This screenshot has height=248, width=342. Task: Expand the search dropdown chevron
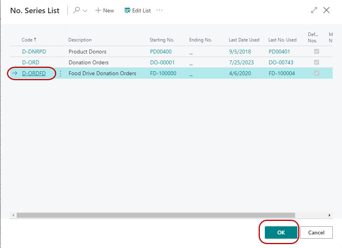pos(85,11)
